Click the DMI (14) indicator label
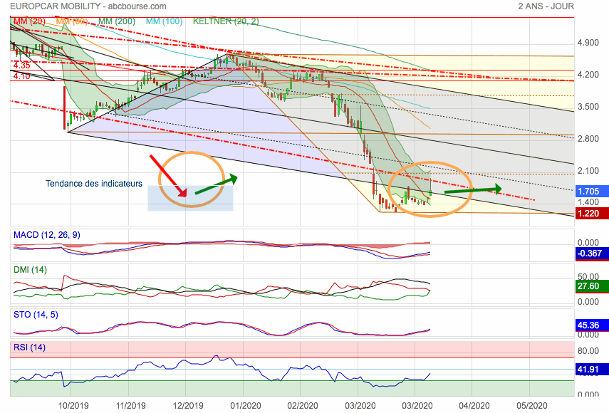 [31, 270]
